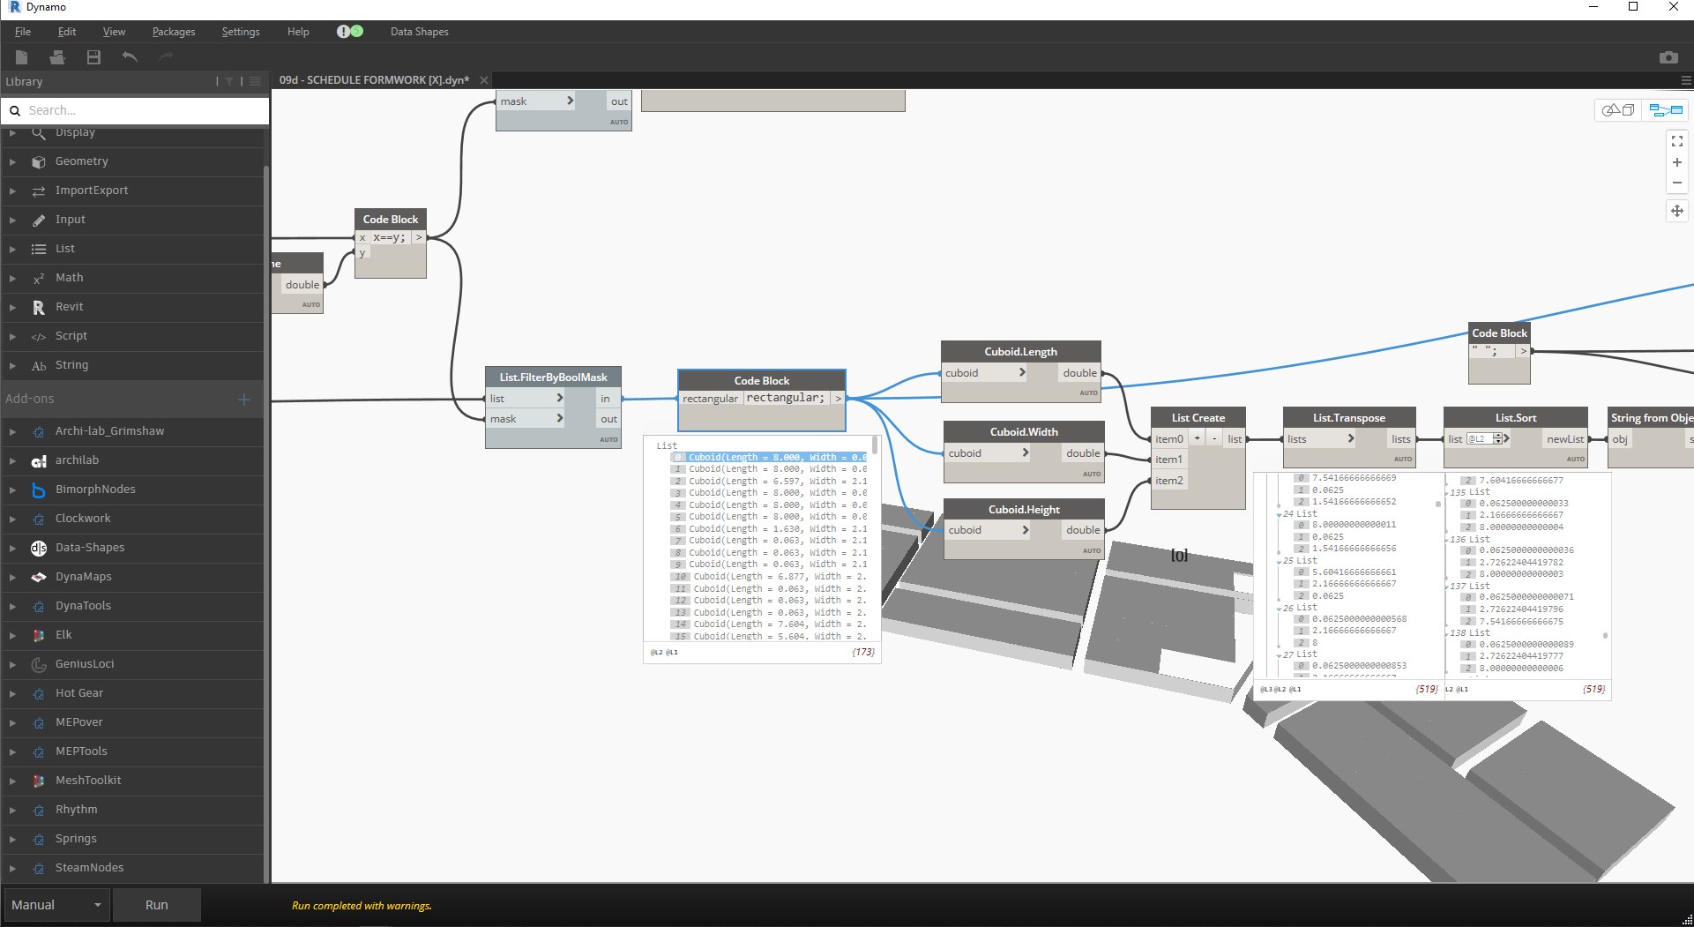Click the Zoom to Fit icon
The width and height of the screenshot is (1694, 927).
[1677, 141]
